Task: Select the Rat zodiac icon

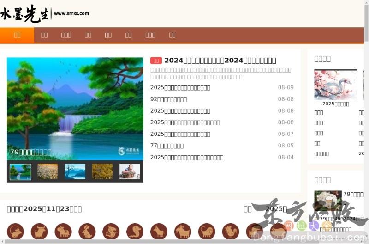Action: pos(15,231)
